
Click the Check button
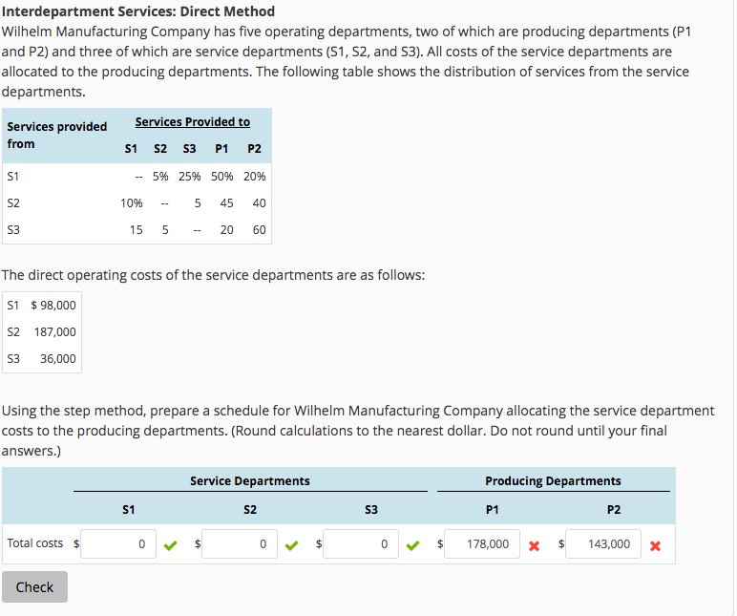coord(34,586)
